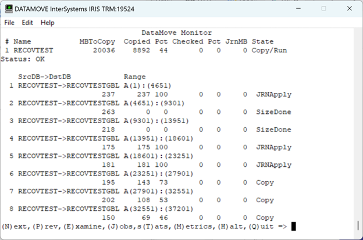Viewport: 363px width, 240px height.
Task: Click the DataMove Monitor heading
Action: 176,33
